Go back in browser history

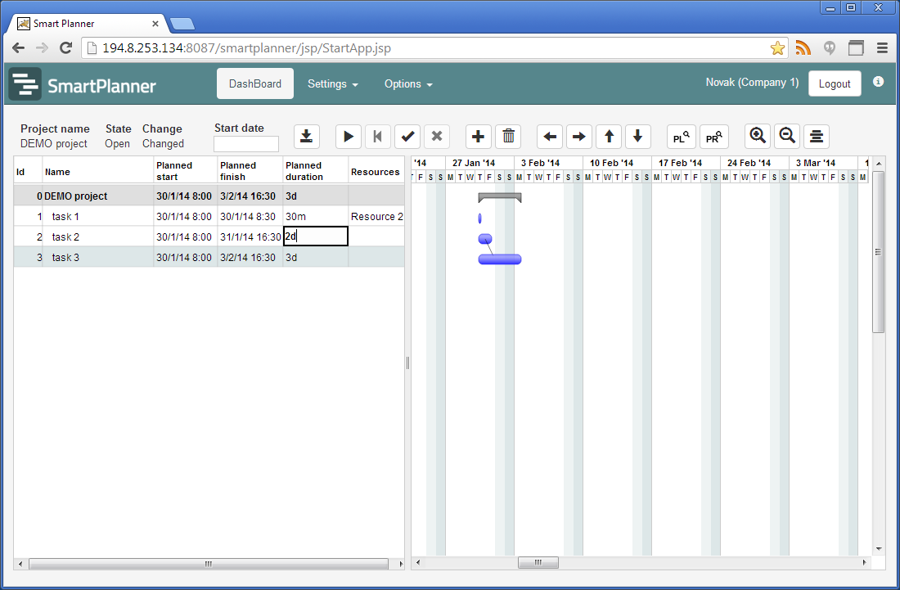18,48
